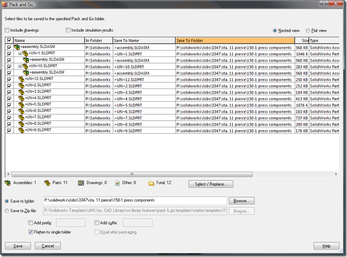Uncheck the +UN+12.SLDPRT row checkbox
347x257 pixels.
[x=9, y=79]
